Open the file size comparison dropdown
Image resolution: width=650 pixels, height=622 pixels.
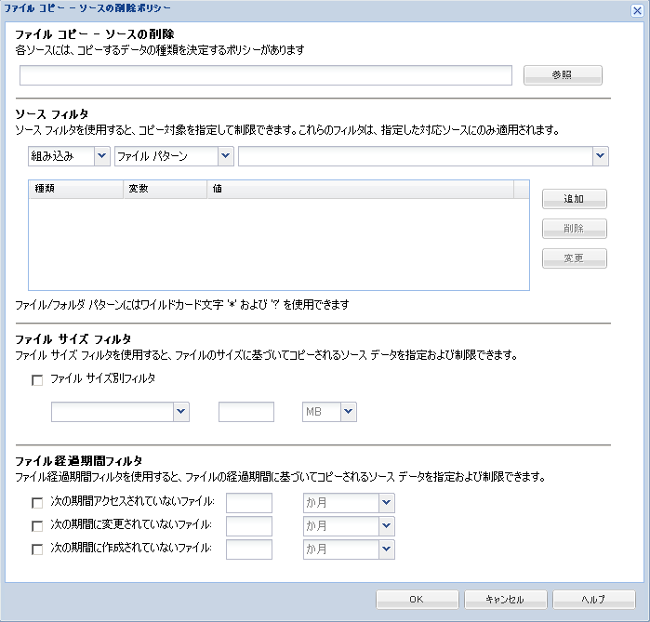pos(181,412)
